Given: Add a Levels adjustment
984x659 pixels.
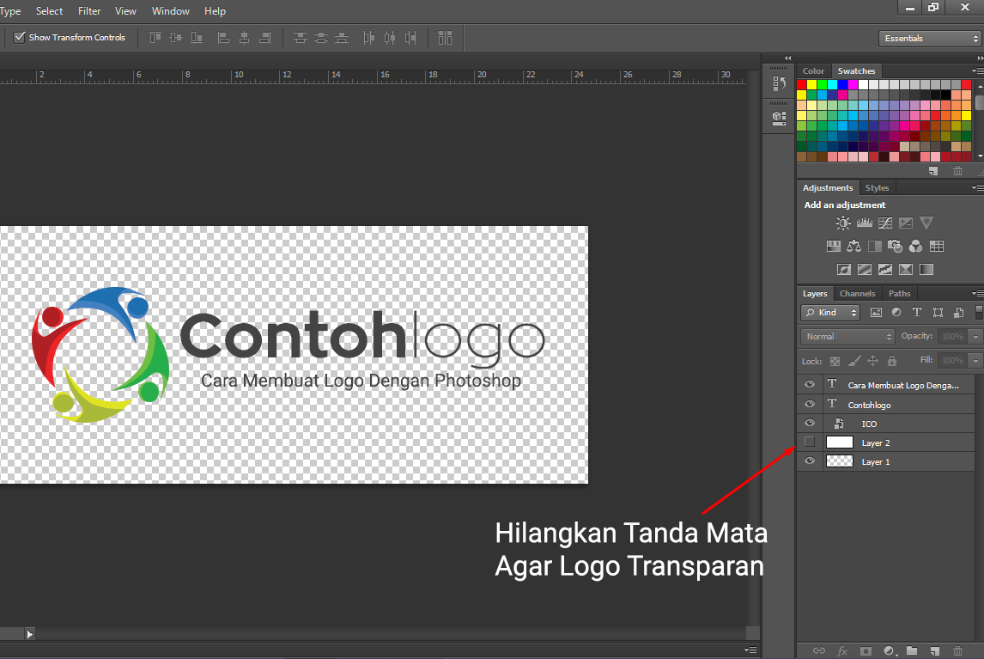Looking at the screenshot, I should pyautogui.click(x=864, y=223).
